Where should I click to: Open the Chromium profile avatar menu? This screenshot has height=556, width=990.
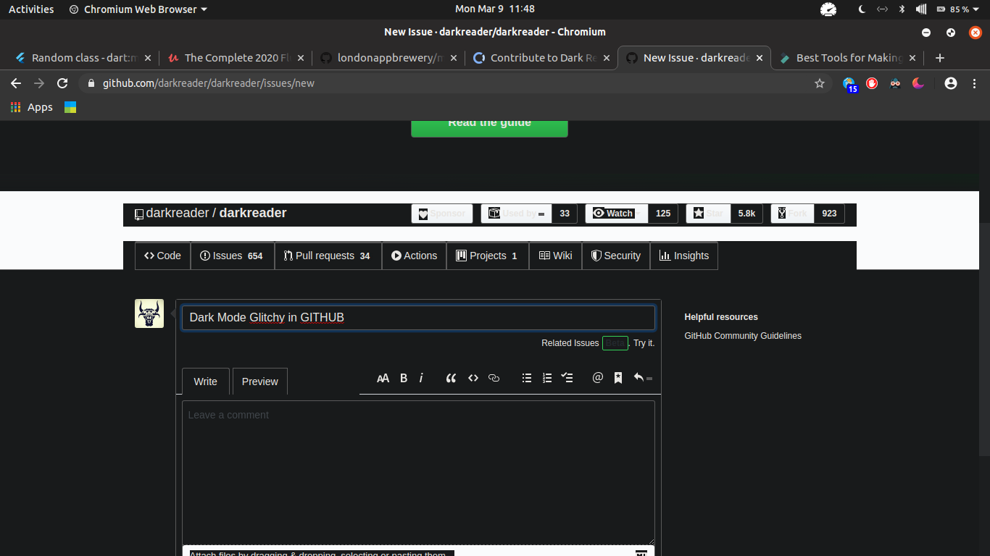point(951,83)
